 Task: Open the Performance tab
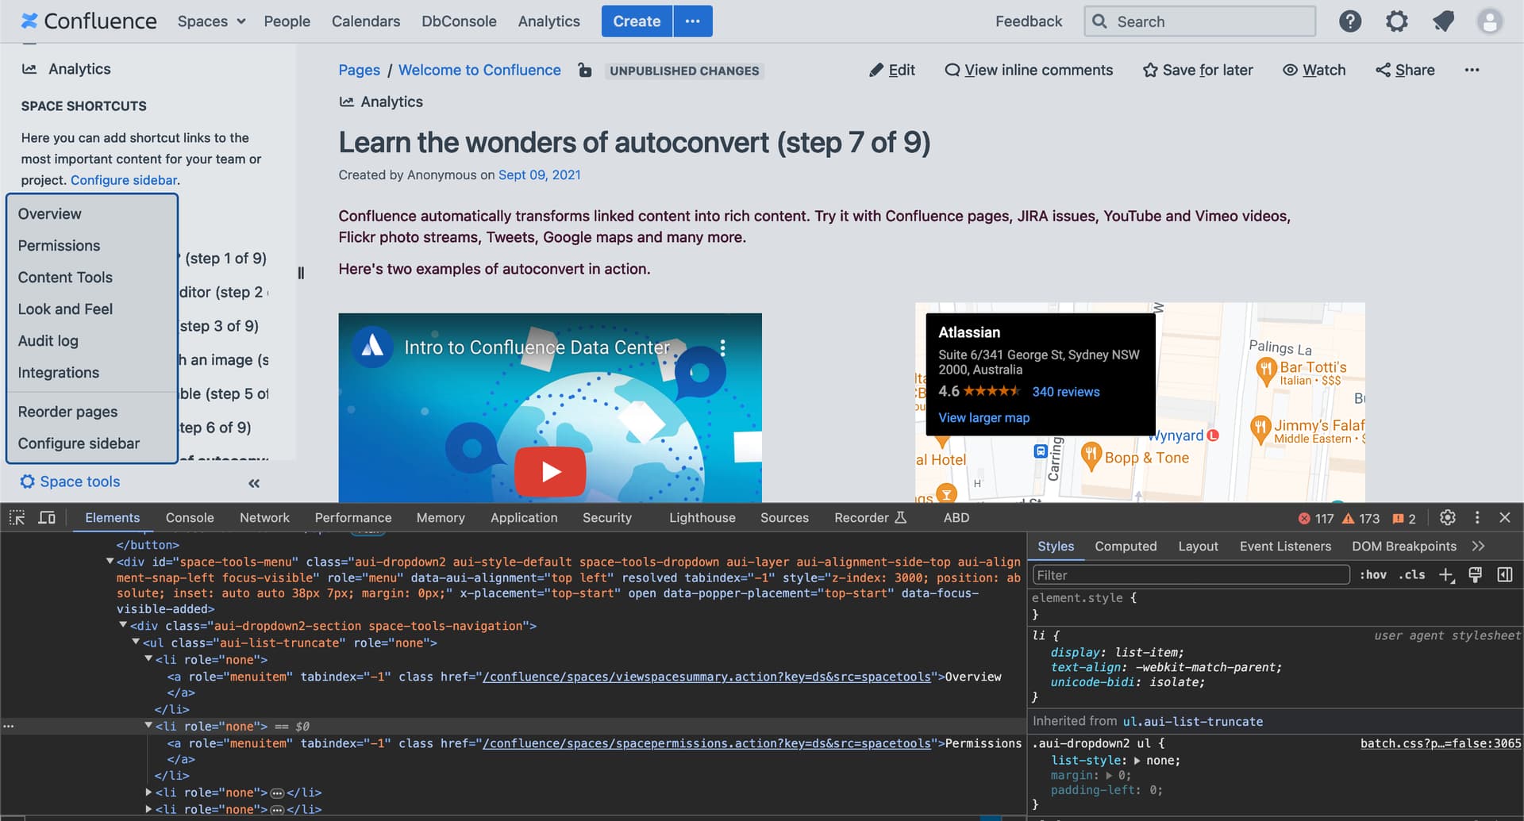(353, 518)
